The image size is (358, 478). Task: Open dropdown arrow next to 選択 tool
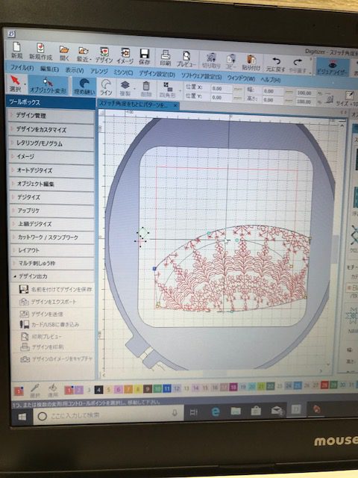coord(25,84)
